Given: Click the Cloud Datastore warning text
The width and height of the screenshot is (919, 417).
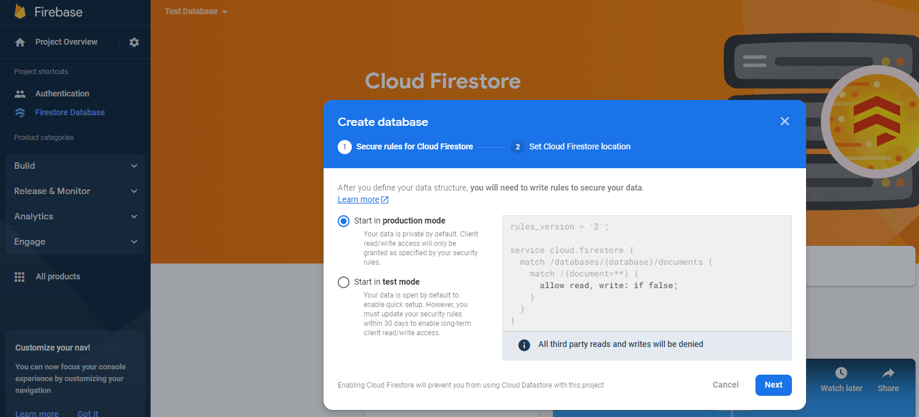Looking at the screenshot, I should tap(471, 385).
